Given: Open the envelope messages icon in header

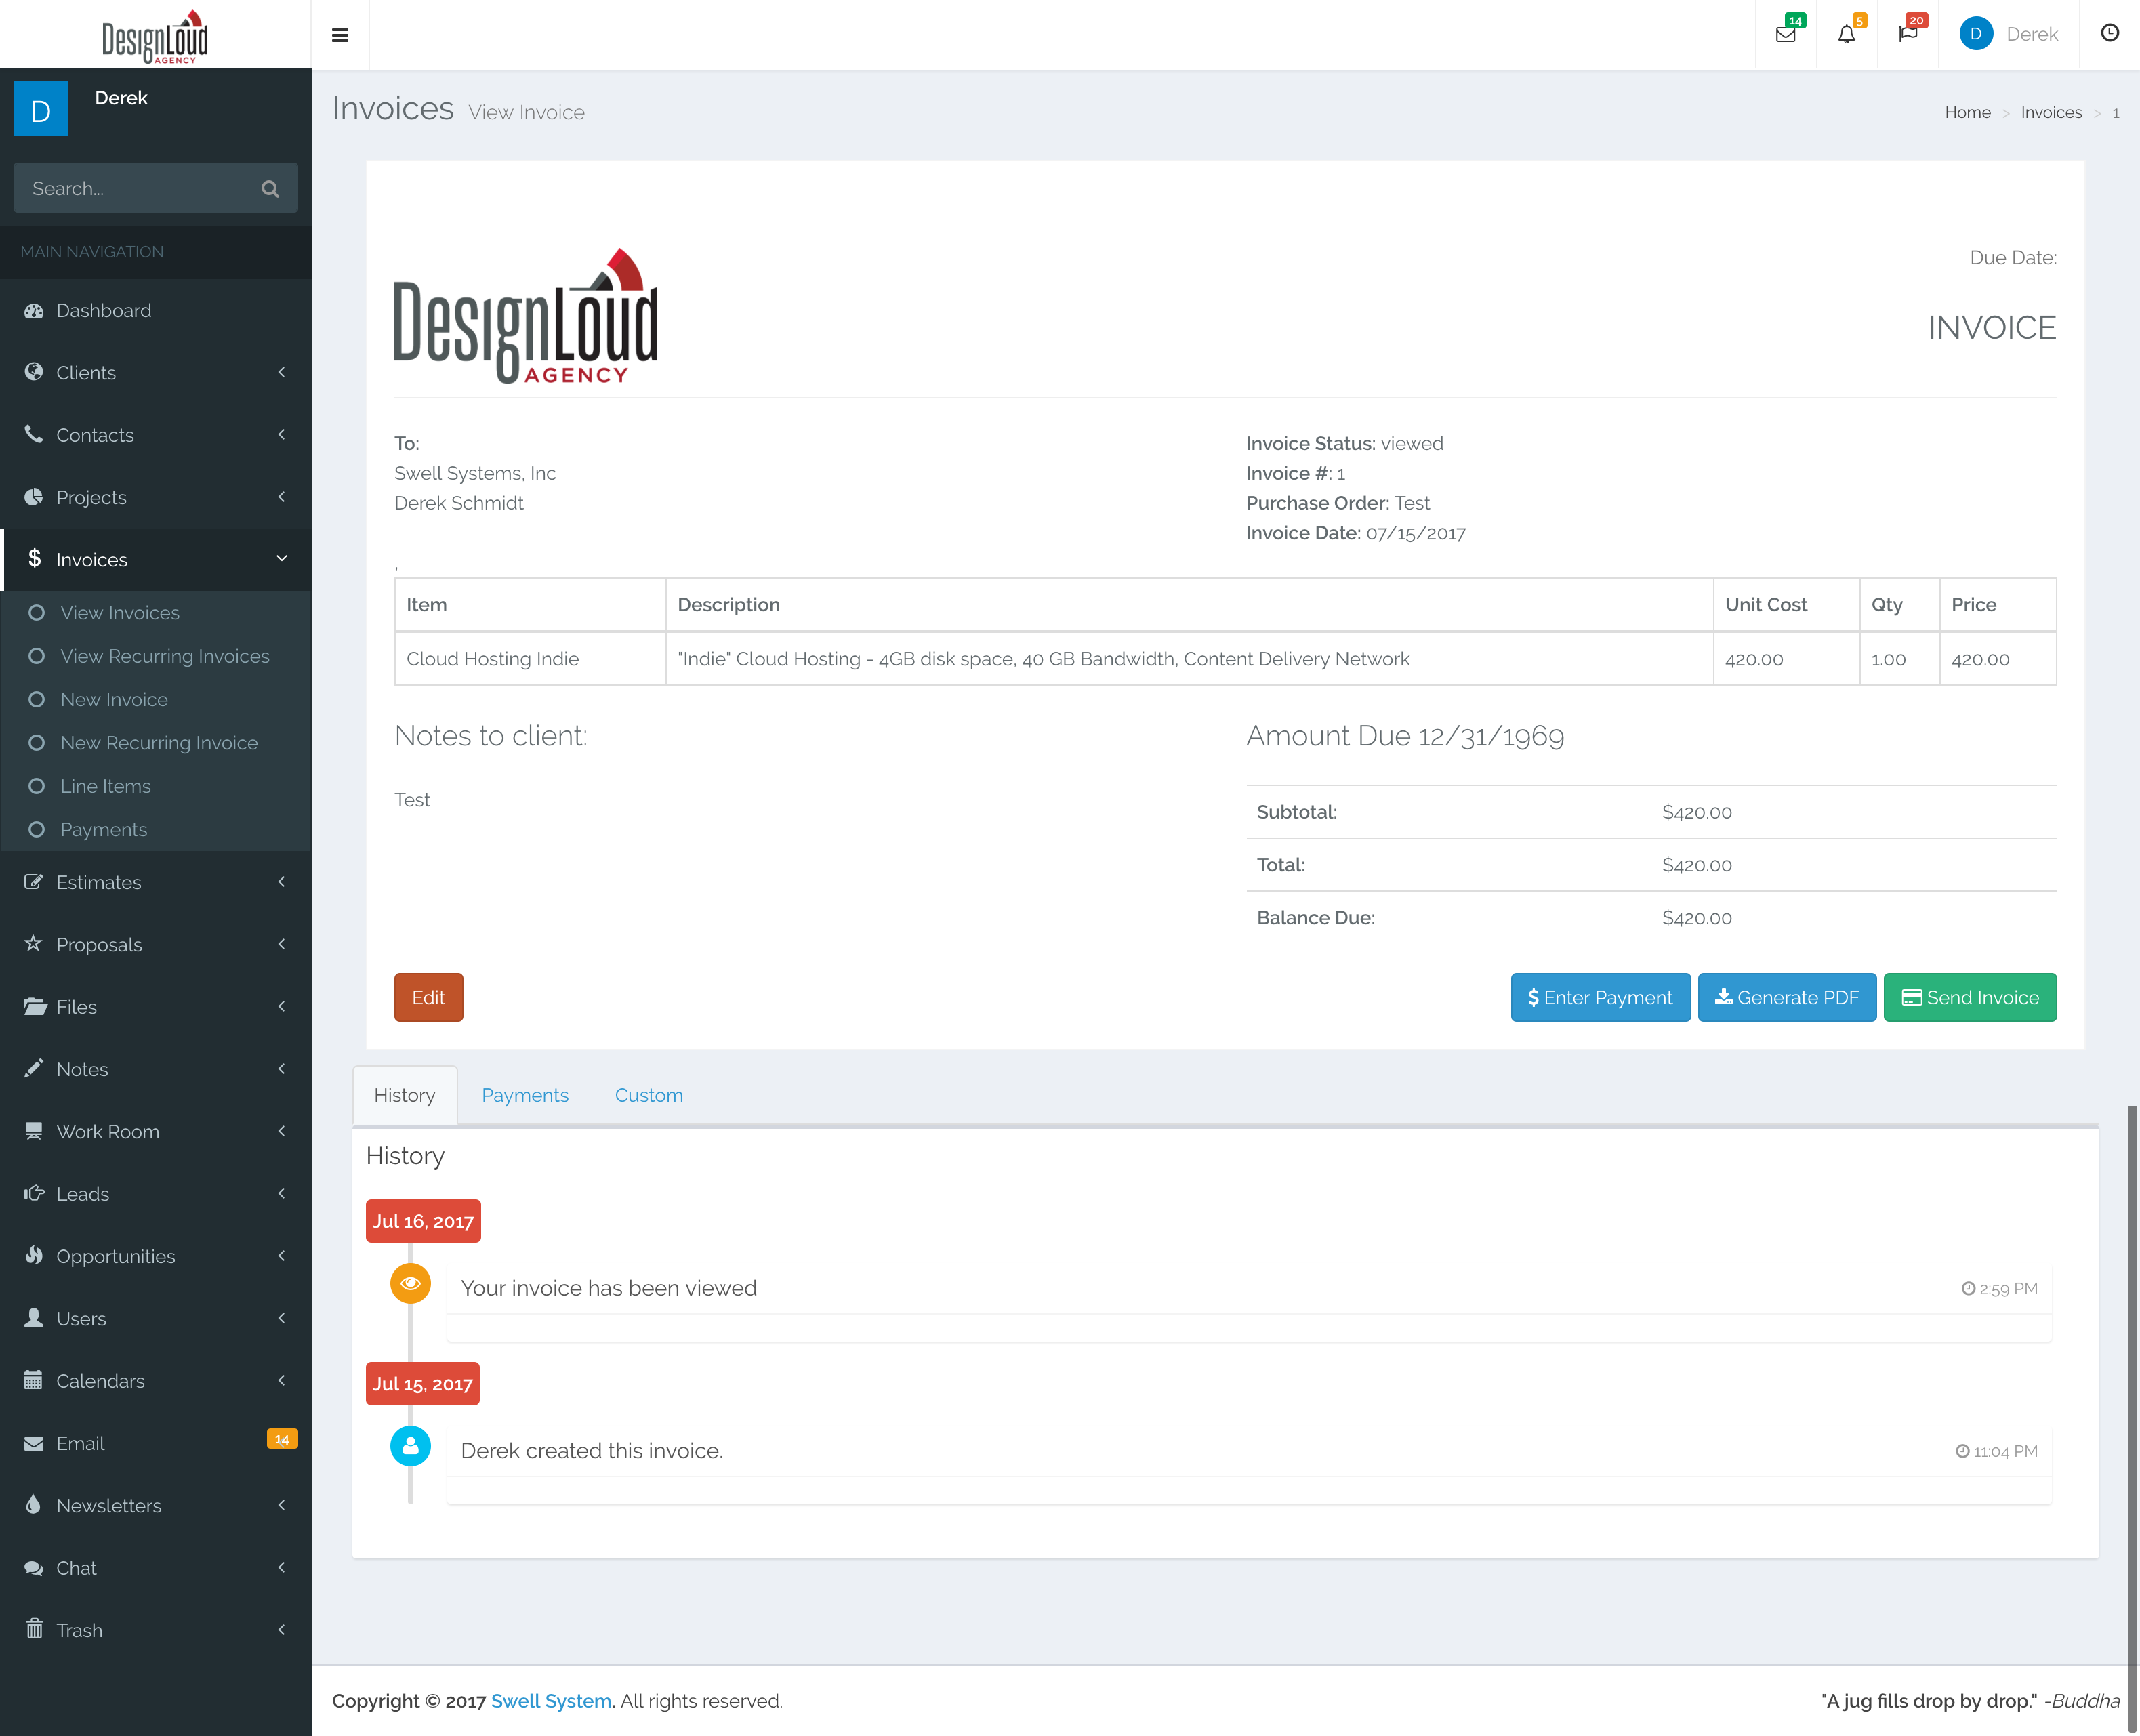Looking at the screenshot, I should pyautogui.click(x=1785, y=35).
